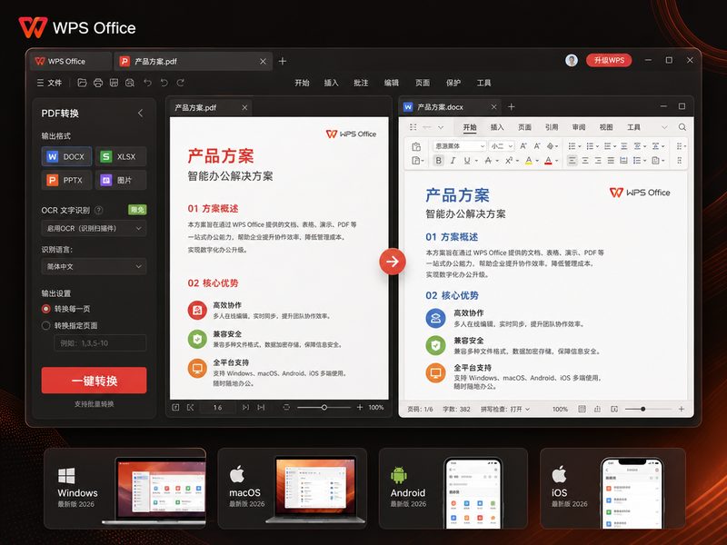Open the highlight color dropdown arrow
727x545 pixels.
point(537,161)
